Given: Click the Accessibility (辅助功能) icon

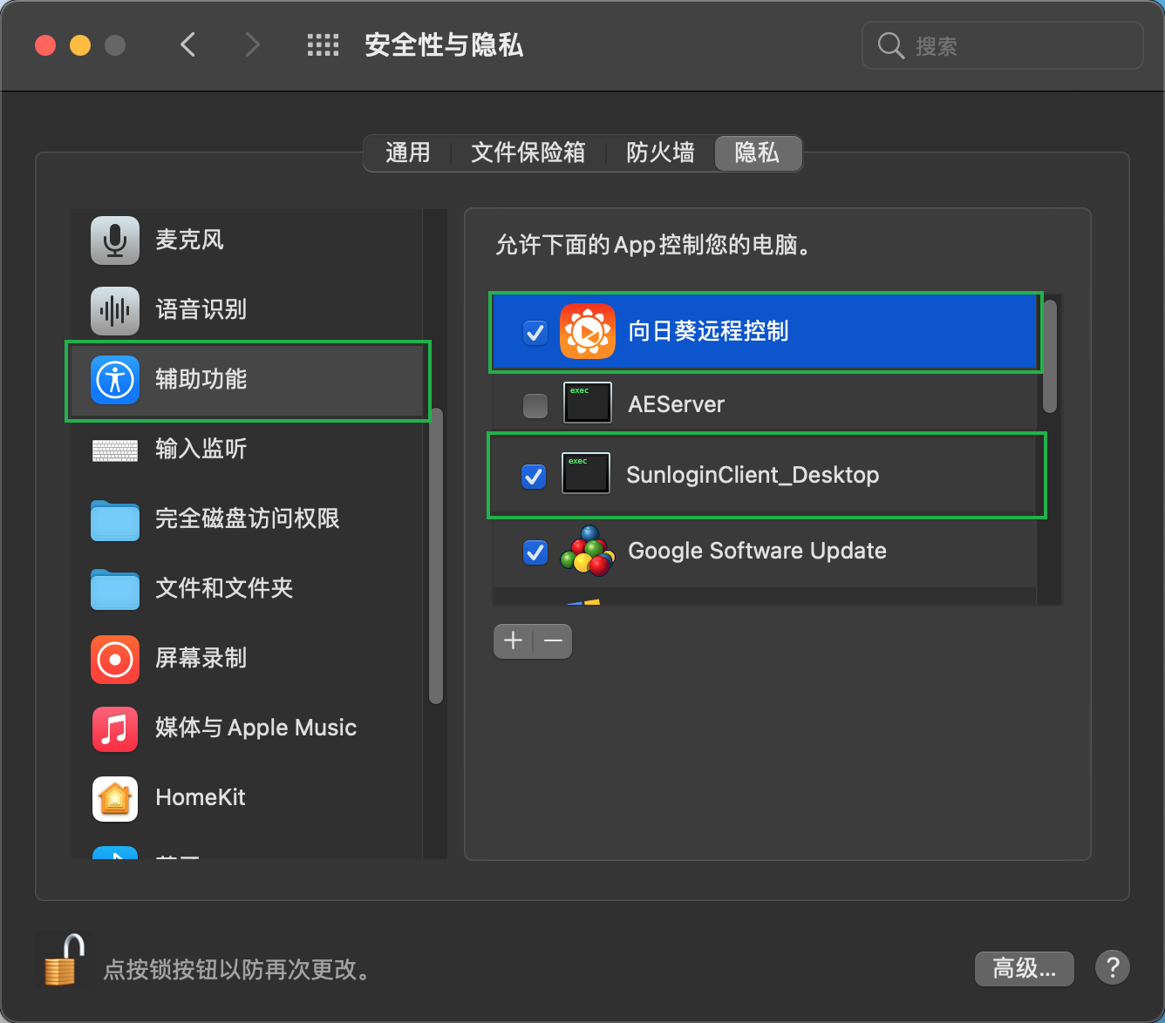Looking at the screenshot, I should tap(115, 380).
